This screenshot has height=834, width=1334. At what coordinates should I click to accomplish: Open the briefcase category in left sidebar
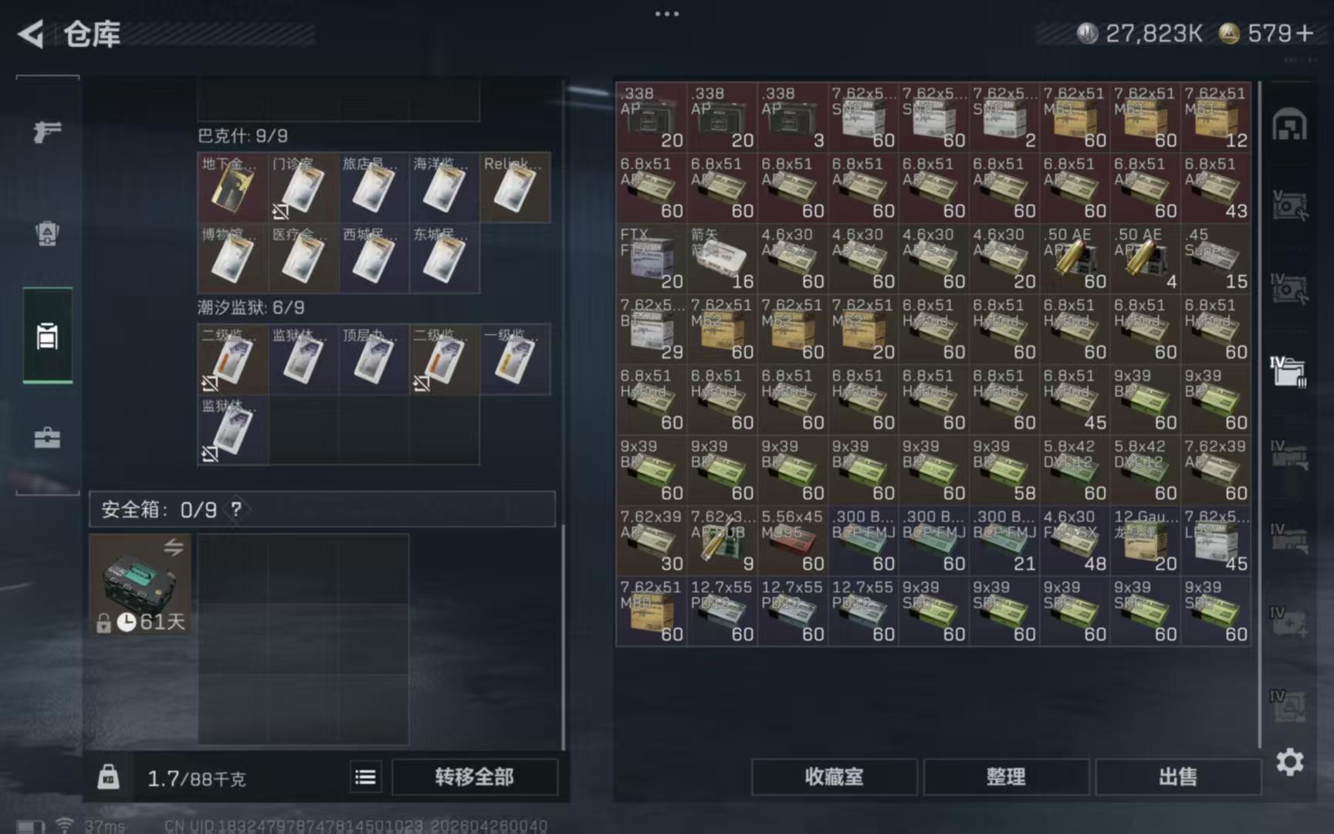click(47, 438)
